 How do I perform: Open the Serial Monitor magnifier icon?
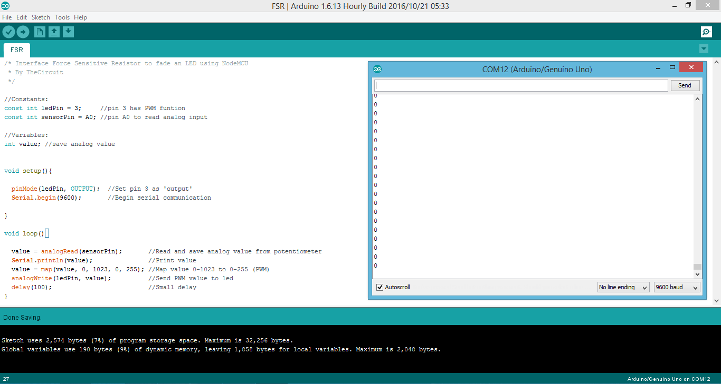[706, 32]
